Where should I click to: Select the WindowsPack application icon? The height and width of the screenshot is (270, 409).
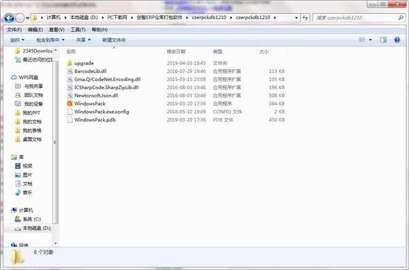tap(70, 104)
